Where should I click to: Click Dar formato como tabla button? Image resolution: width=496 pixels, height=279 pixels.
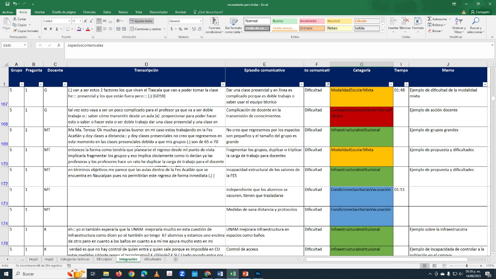(234, 25)
